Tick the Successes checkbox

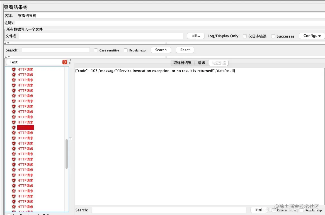click(x=273, y=36)
